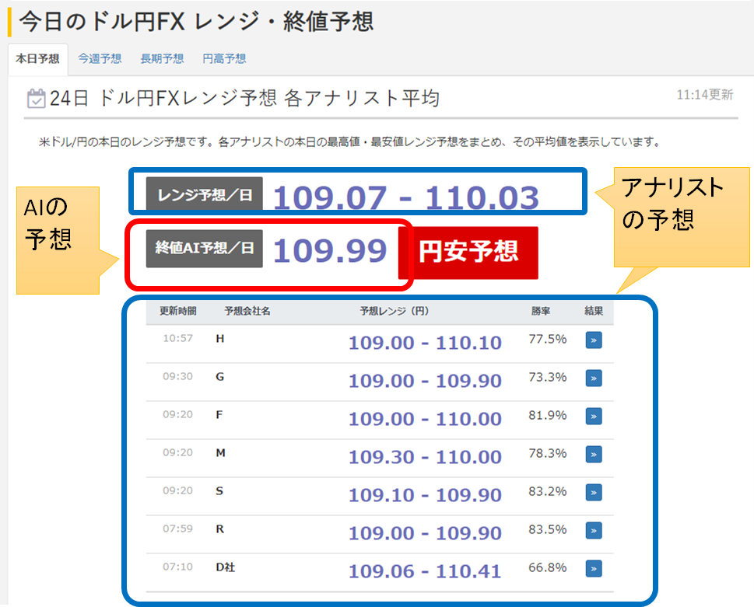Open the 円高予想 tab
754x607 pixels.
[226, 58]
